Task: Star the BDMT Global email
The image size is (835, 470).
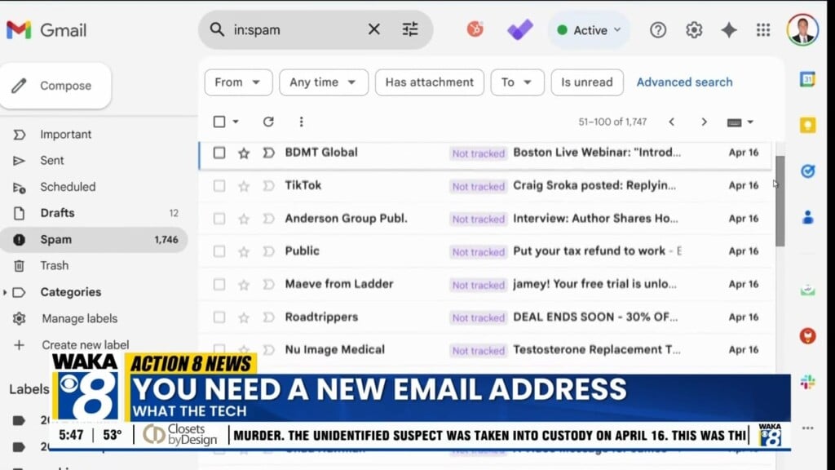Action: tap(244, 153)
